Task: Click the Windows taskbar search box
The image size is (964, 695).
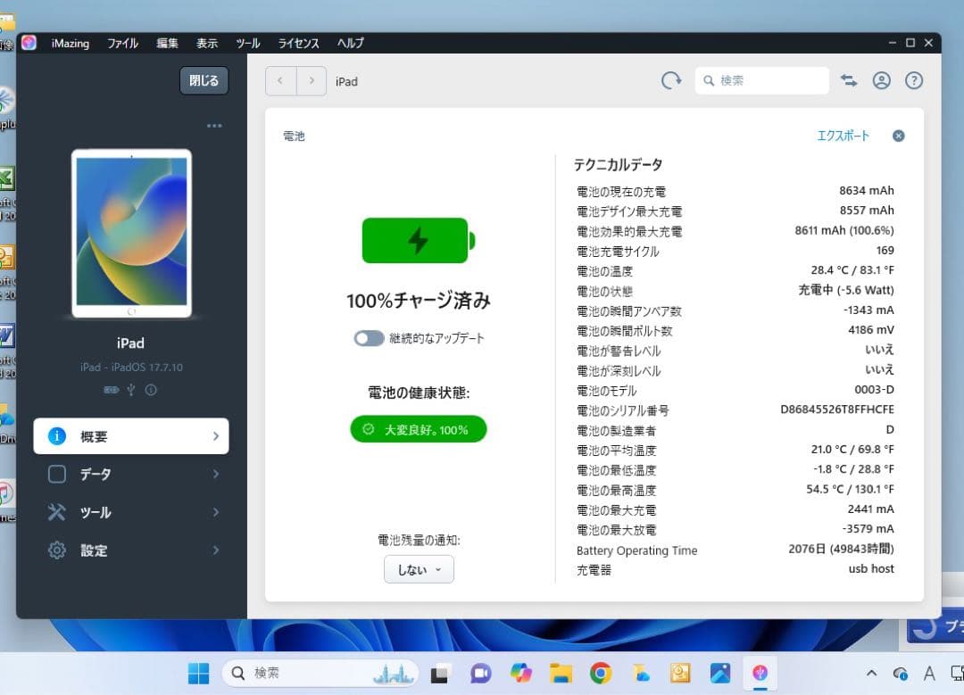Action: tap(320, 674)
